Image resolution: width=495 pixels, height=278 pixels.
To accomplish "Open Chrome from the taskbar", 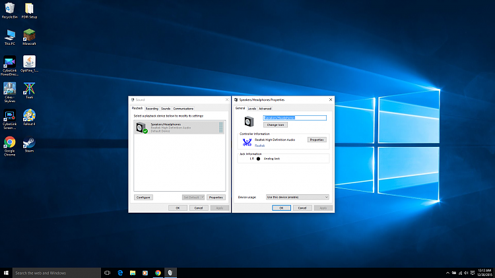I will [158, 273].
